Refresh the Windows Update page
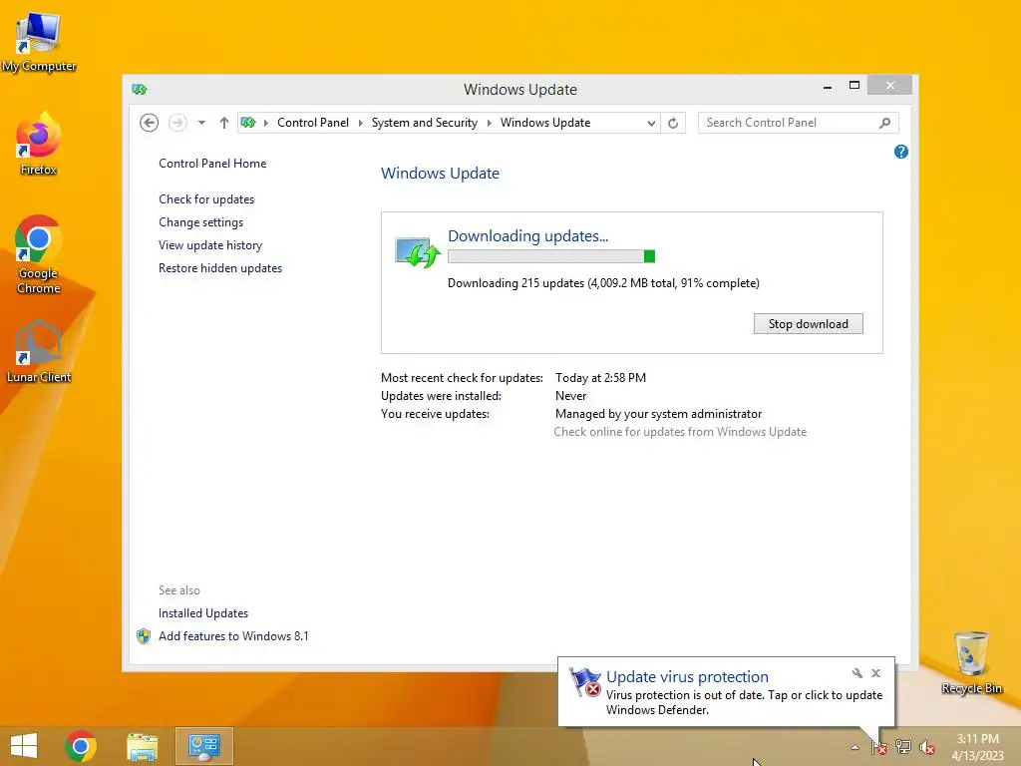Screen dimensions: 1021x766 click(673, 123)
